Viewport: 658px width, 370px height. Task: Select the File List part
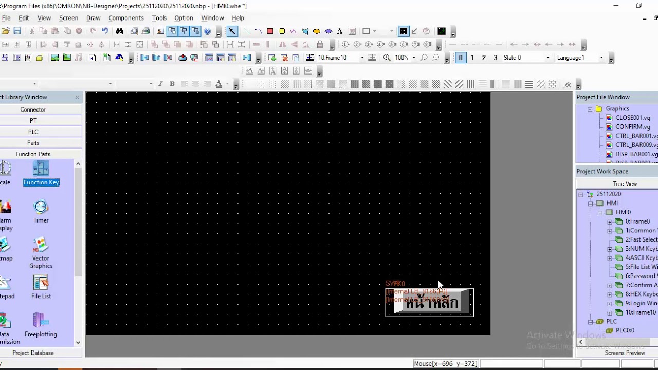[x=41, y=287]
